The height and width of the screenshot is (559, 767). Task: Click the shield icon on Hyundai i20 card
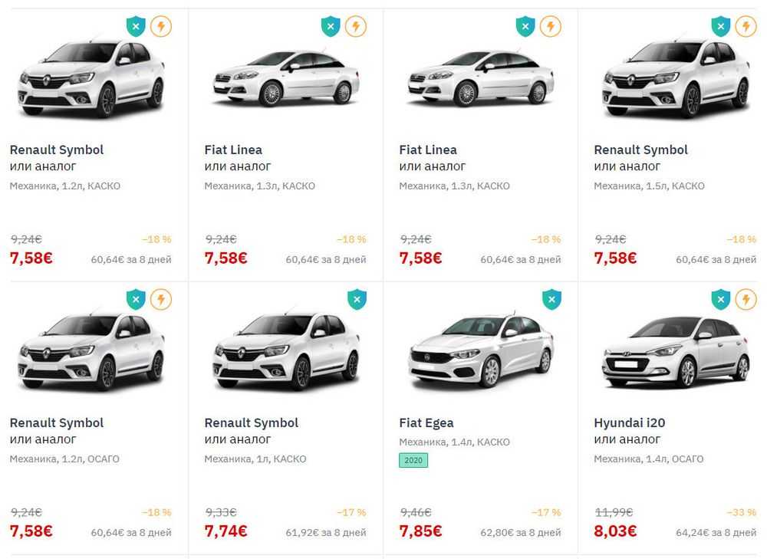coord(721,300)
